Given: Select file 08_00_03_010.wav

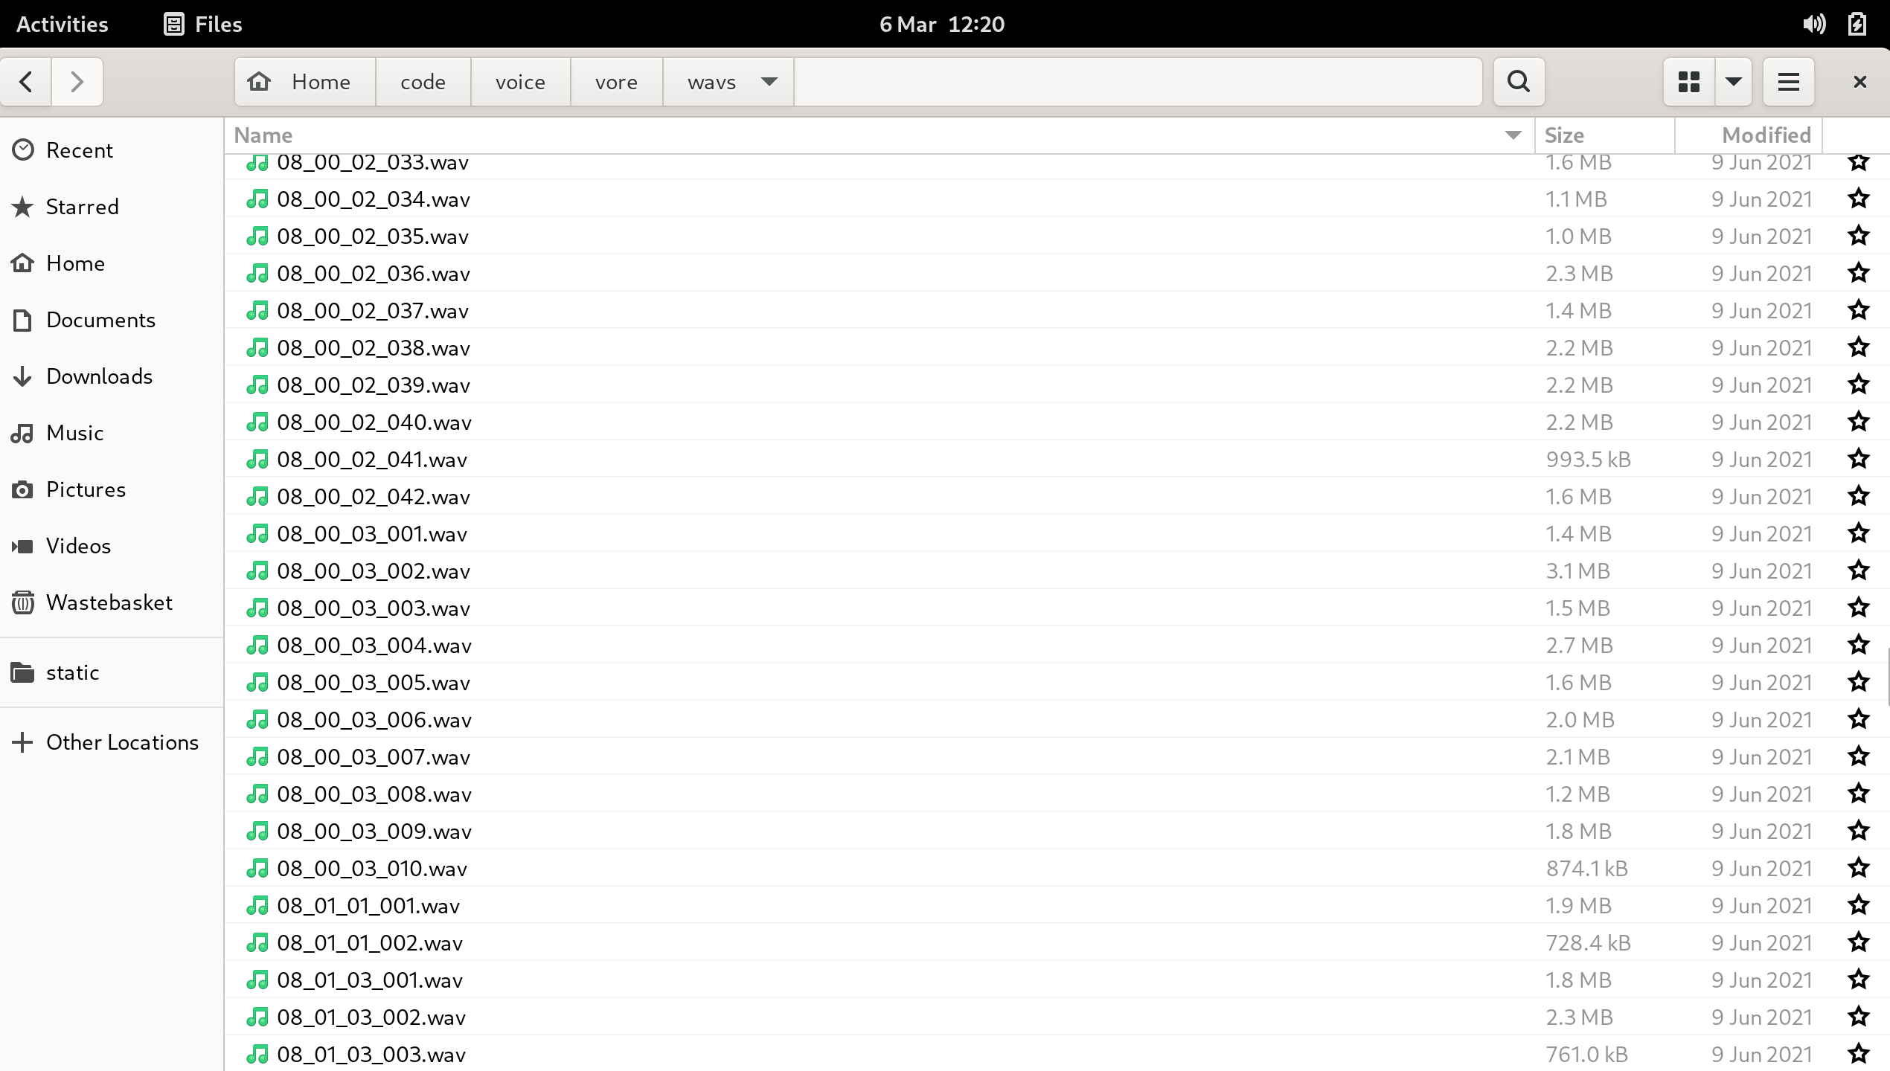Looking at the screenshot, I should click(x=371, y=868).
